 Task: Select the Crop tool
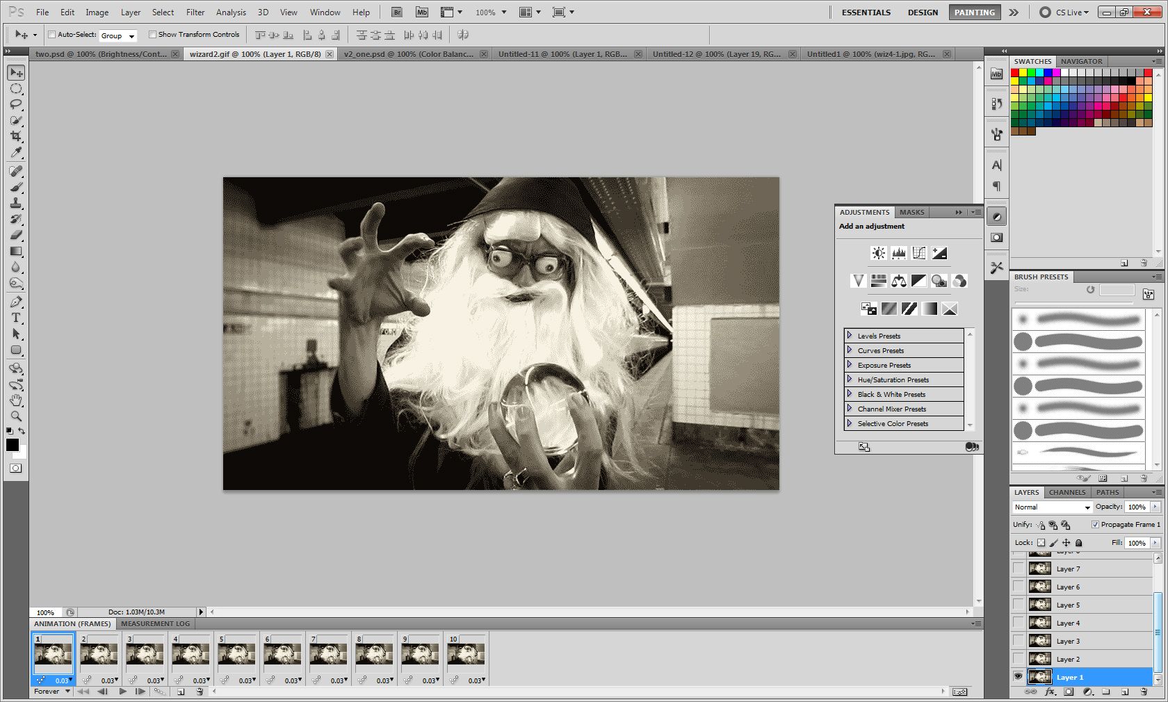16,136
